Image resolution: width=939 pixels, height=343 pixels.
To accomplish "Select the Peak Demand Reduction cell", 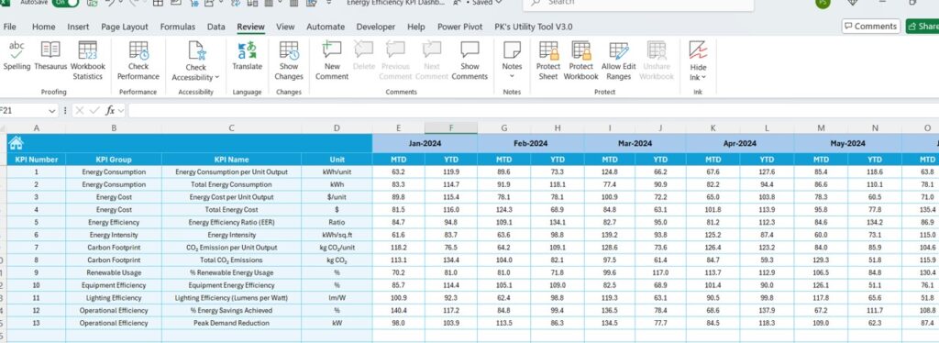I will 231,323.
